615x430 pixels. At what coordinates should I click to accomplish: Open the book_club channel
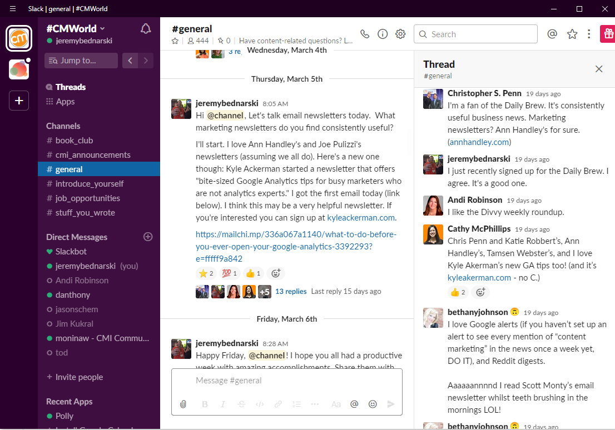(x=99, y=141)
